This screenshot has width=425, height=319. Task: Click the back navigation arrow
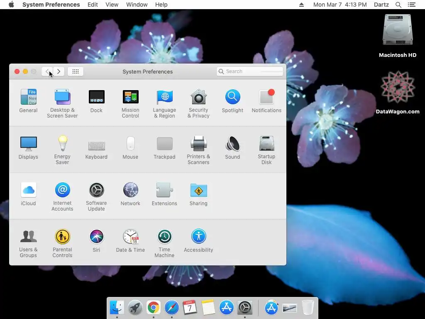tap(47, 71)
